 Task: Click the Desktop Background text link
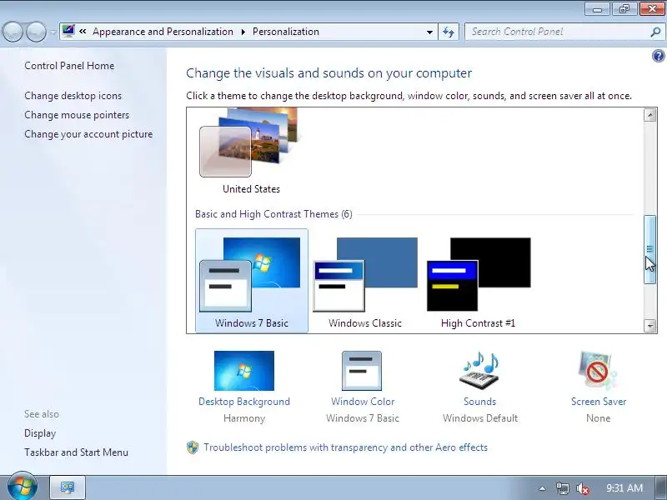coord(244,402)
